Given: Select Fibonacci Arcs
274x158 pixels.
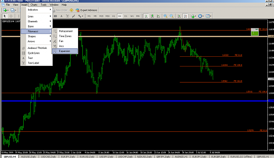Looking at the screenshot, I should (65, 46).
